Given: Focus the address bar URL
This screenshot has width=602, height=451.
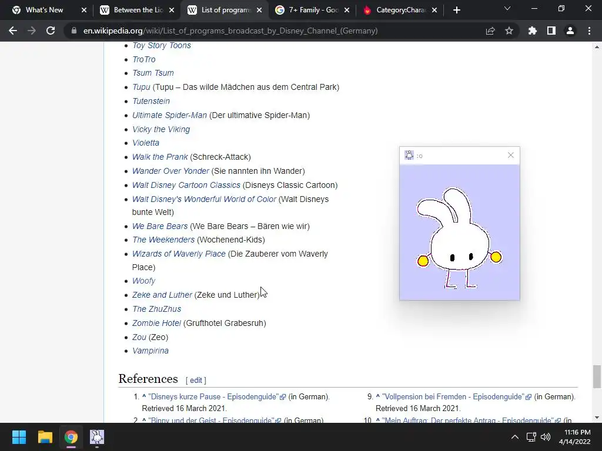Looking at the screenshot, I should [230, 31].
